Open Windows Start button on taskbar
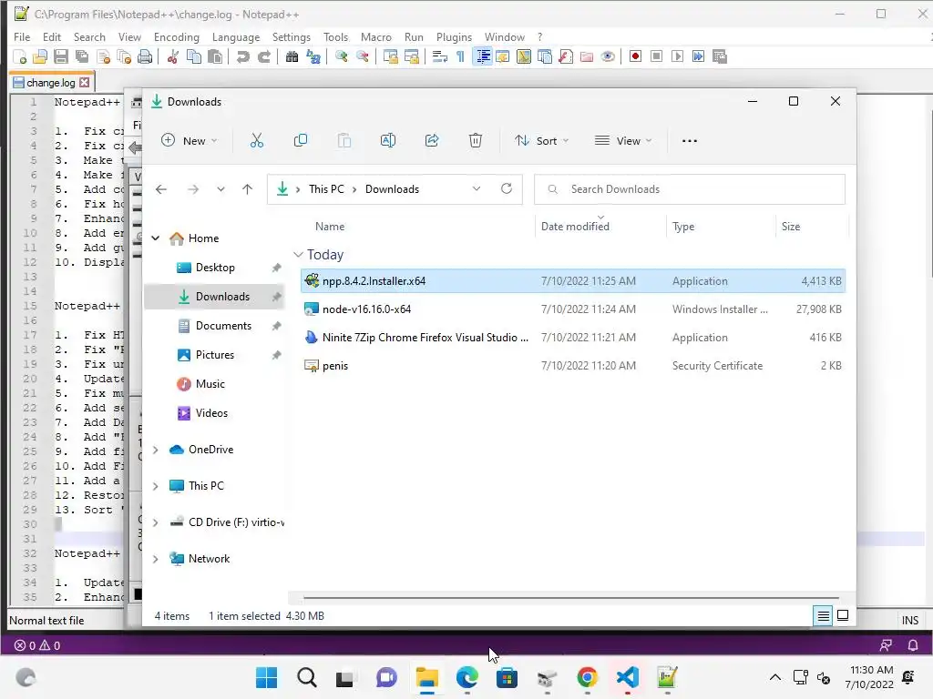 [267, 677]
